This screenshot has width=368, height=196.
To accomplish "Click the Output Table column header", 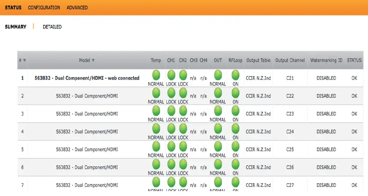I will point(258,60).
